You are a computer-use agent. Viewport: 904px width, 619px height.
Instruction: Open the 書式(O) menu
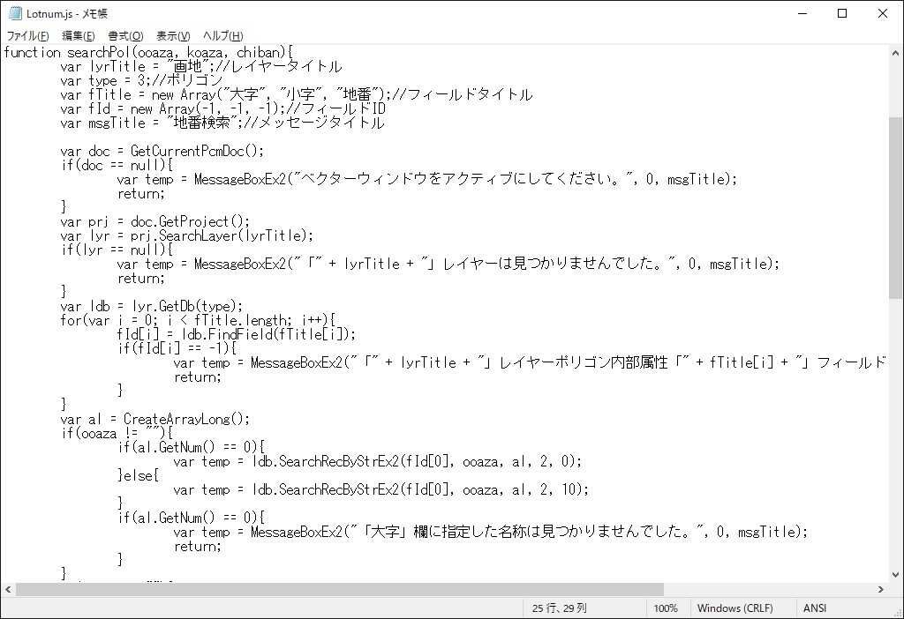[x=125, y=35]
